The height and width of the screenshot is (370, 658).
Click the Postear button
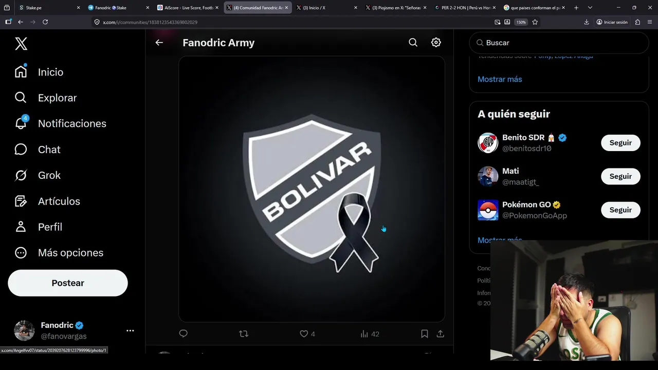68,283
